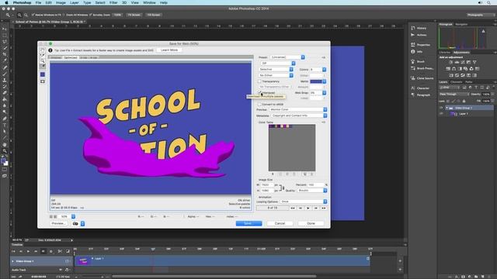The width and height of the screenshot is (497, 279).
Task: Enable the Transparency checkbox
Action: point(259,81)
